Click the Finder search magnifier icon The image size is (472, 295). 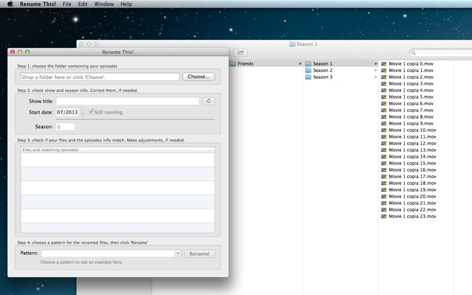tap(414, 53)
